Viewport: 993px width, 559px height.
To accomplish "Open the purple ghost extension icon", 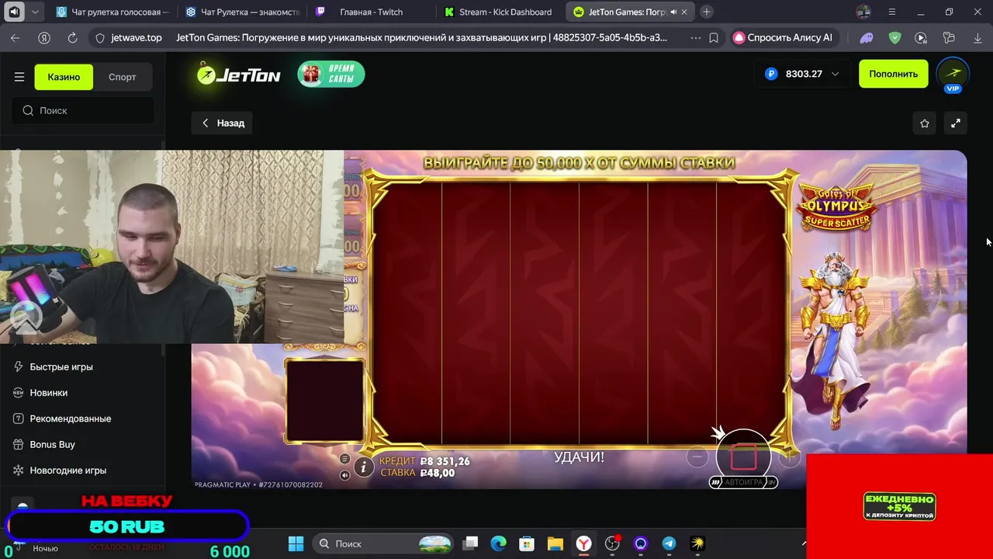I will [x=867, y=37].
